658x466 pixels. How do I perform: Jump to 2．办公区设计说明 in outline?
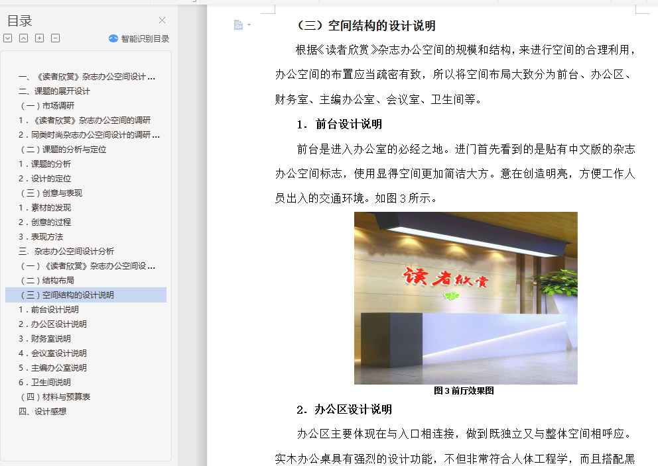(52, 324)
